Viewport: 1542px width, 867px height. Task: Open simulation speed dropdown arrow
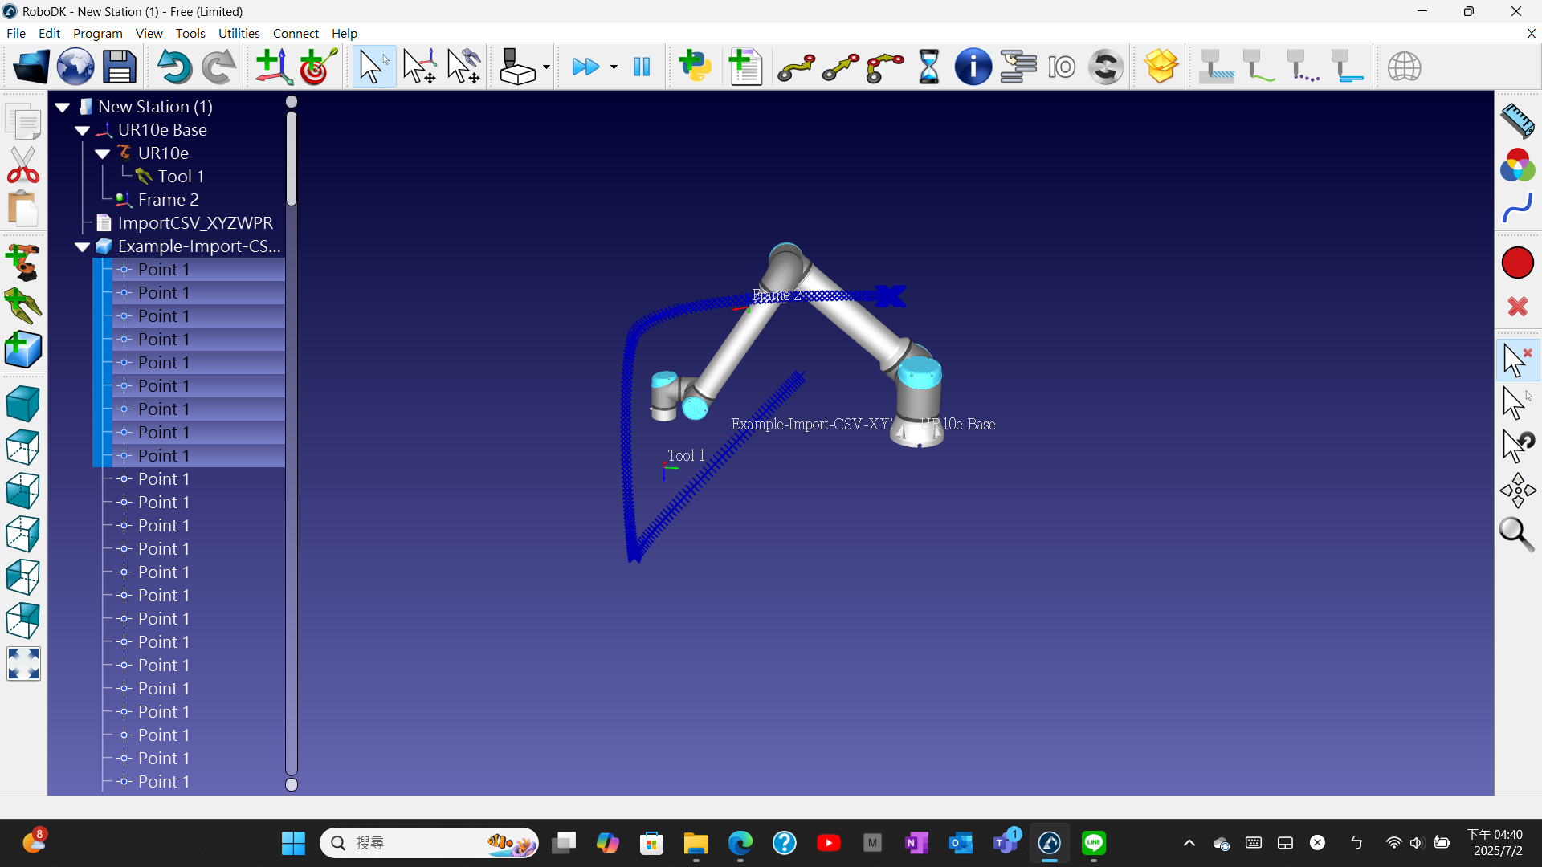[614, 67]
